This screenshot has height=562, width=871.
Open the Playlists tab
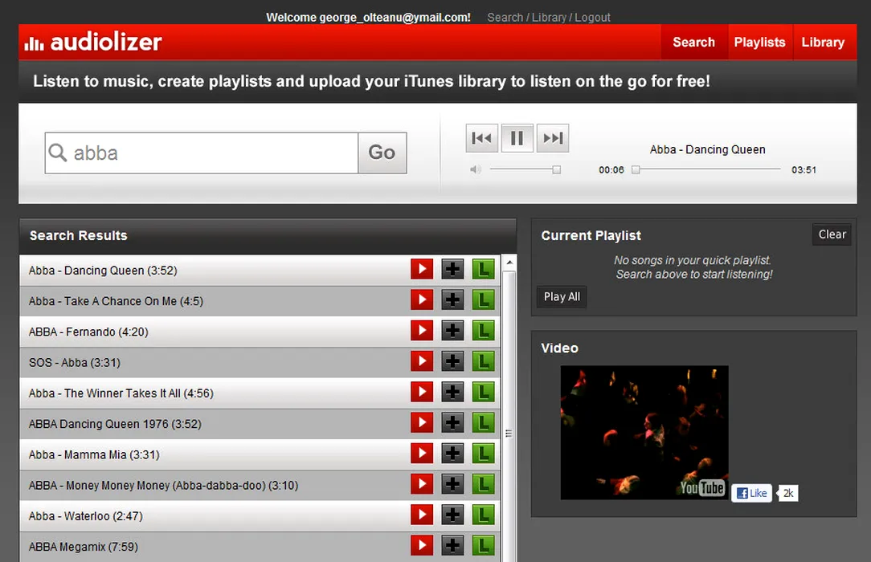[x=760, y=43]
